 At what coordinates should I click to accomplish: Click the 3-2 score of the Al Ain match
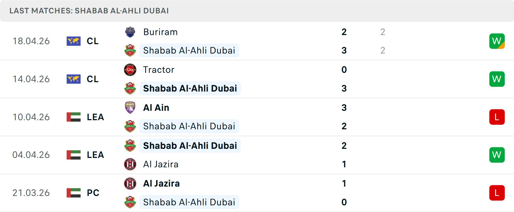[x=344, y=117]
